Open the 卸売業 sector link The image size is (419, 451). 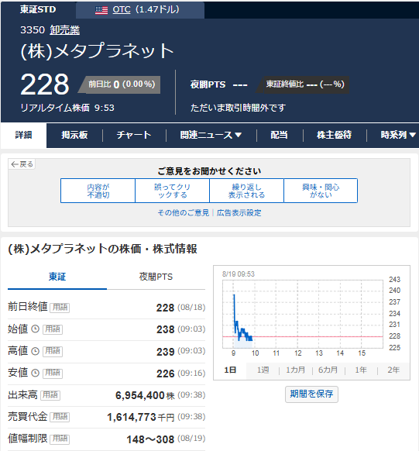coord(64,30)
